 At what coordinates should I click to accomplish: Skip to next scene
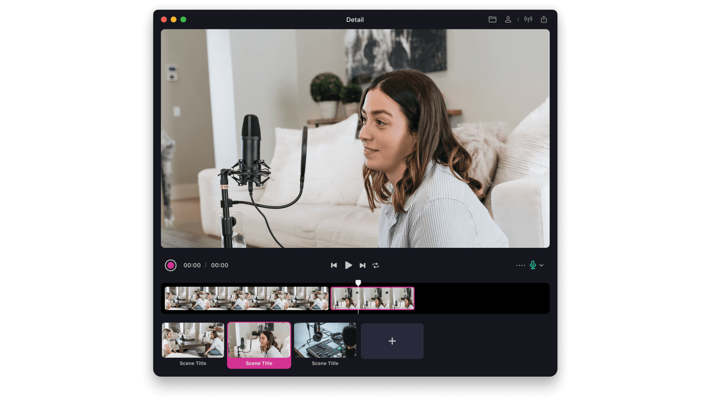point(363,265)
